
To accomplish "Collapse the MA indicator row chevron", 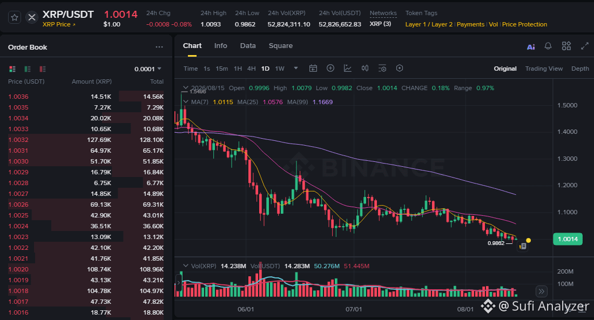I will point(185,102).
